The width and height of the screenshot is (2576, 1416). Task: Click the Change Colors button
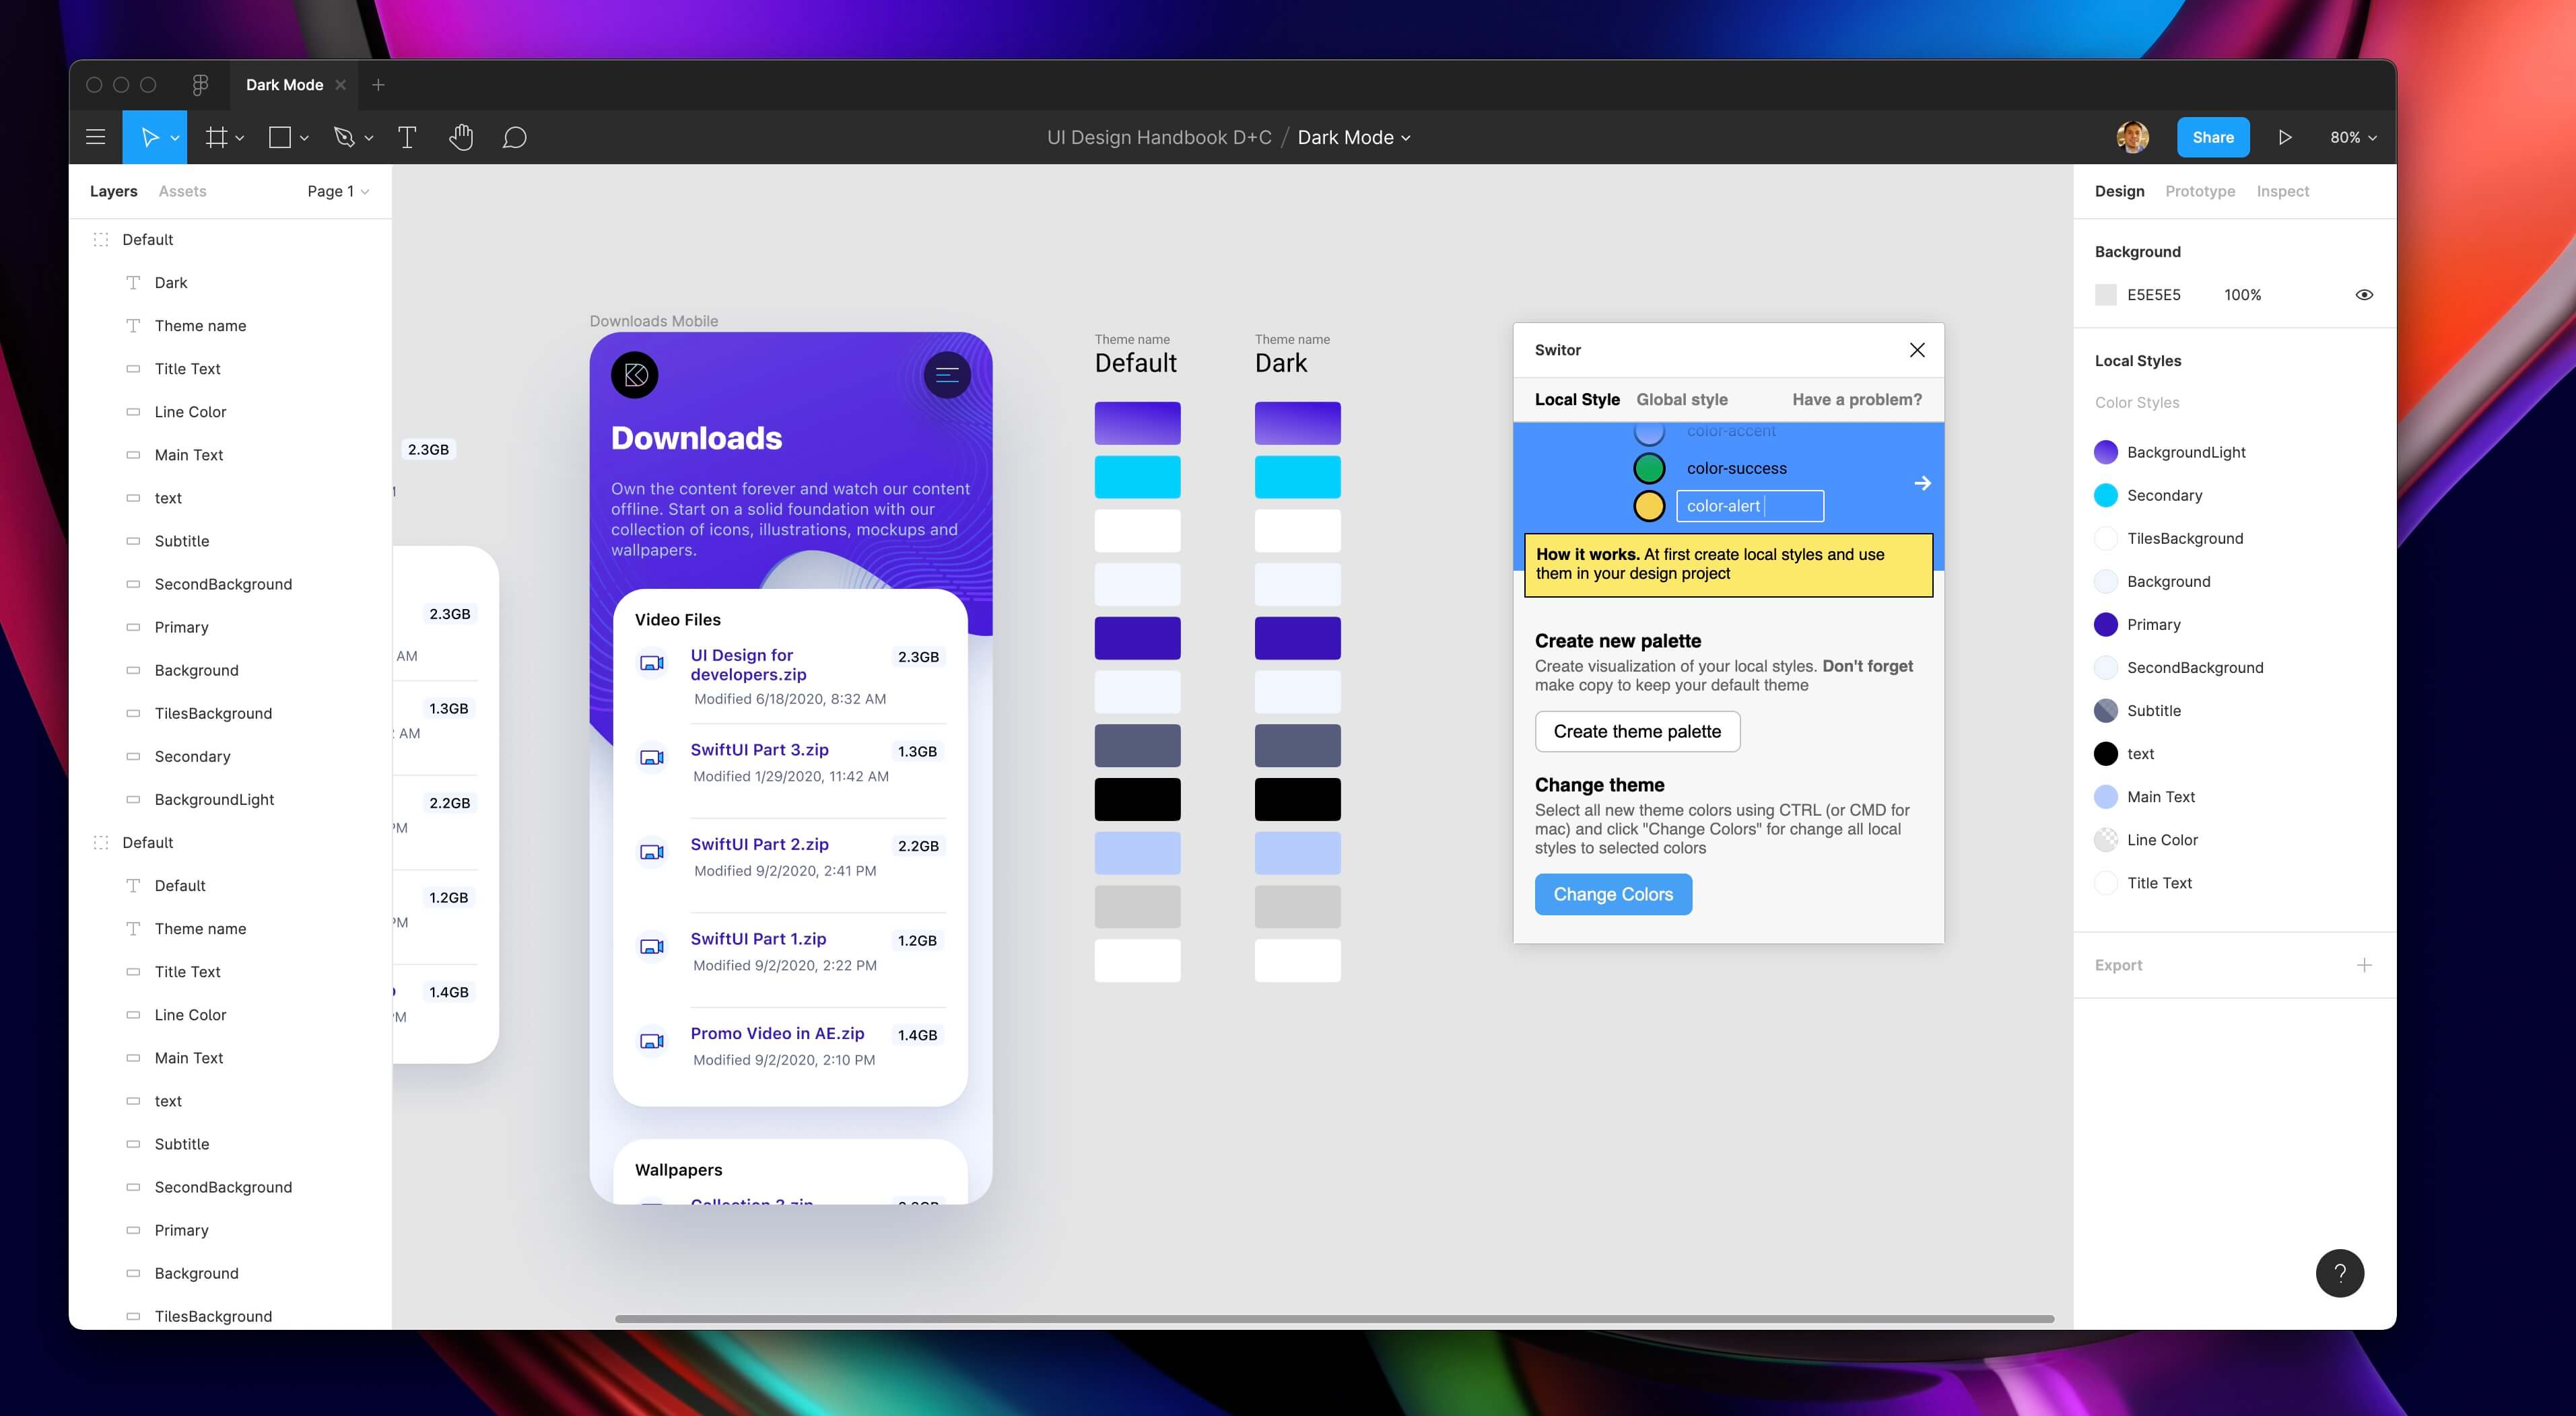coord(1613,894)
